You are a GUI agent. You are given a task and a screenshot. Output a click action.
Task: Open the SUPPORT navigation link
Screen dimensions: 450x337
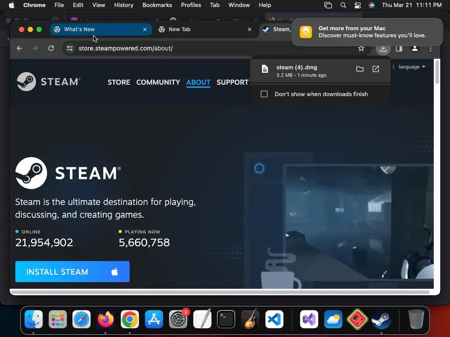232,82
